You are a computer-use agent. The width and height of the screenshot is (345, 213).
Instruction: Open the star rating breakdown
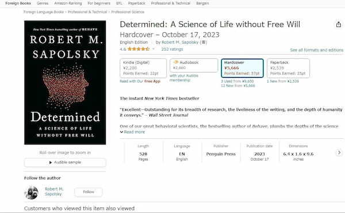pos(139,49)
